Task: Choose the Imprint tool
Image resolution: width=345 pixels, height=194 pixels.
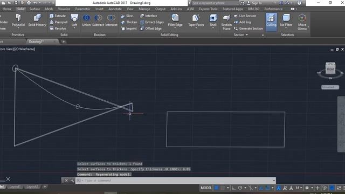Action: point(129,29)
